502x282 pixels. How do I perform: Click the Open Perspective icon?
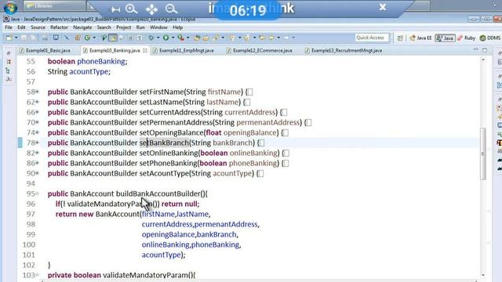point(400,38)
